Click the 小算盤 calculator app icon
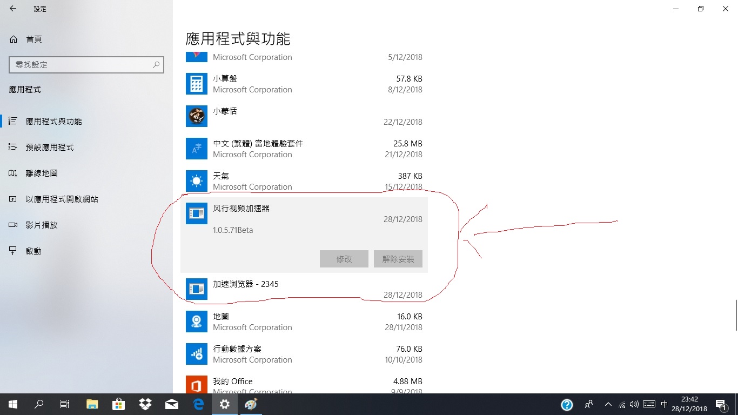The width and height of the screenshot is (738, 415). pyautogui.click(x=196, y=84)
